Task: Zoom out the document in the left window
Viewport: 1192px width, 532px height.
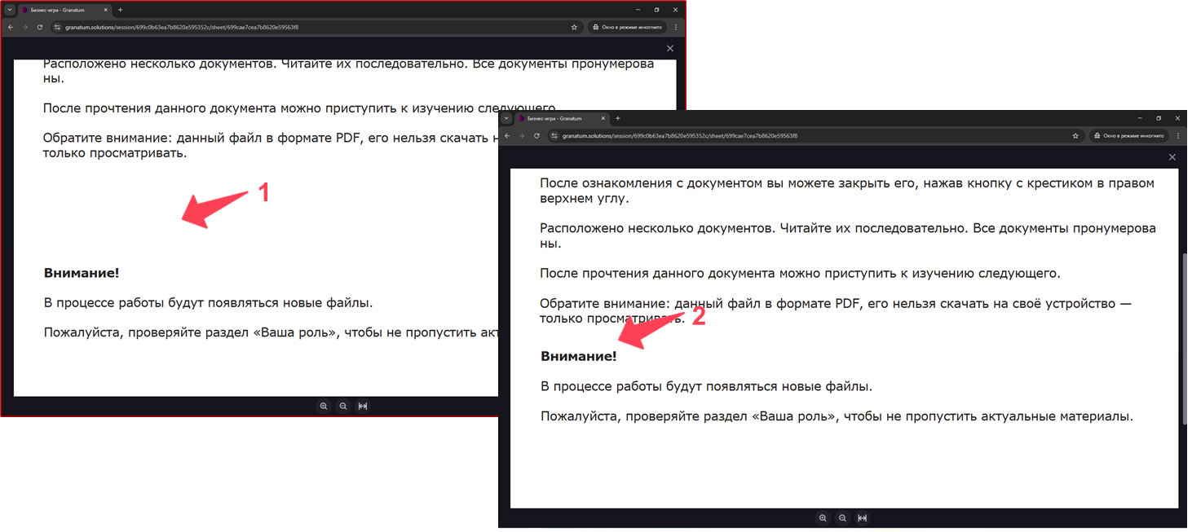Action: click(x=343, y=407)
